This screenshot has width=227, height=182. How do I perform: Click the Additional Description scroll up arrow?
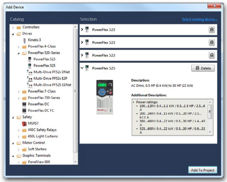click(210, 102)
